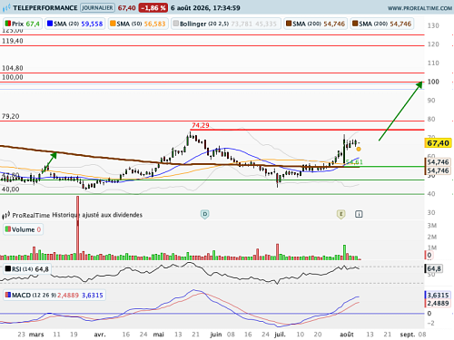This screenshot has height=340, width=454.
Task: Click the 3,6315 MACD axis value
Action: coord(438,295)
